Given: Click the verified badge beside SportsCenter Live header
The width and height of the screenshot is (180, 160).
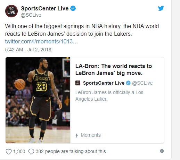Looking at the screenshot, I should click(73, 8).
